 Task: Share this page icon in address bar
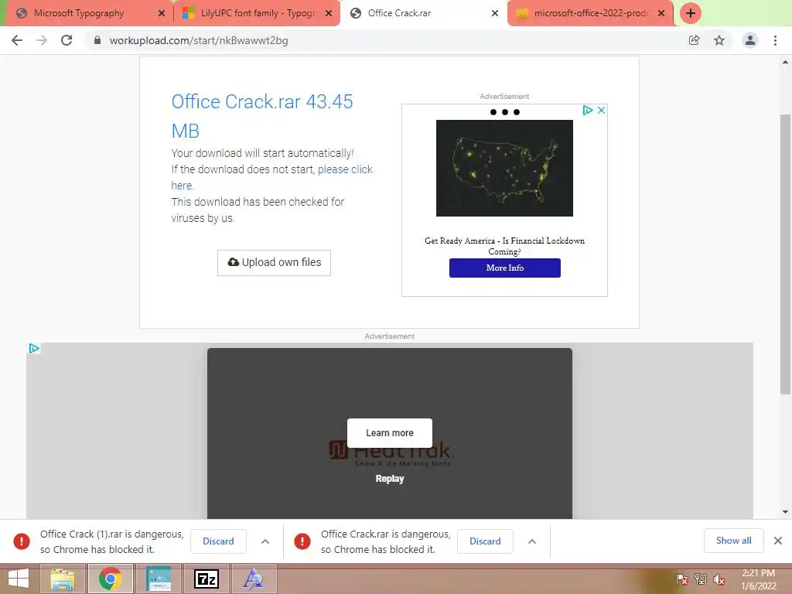click(x=695, y=40)
